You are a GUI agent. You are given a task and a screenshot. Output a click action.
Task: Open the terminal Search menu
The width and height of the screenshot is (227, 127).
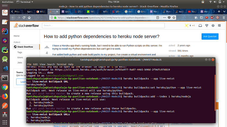click(51, 64)
